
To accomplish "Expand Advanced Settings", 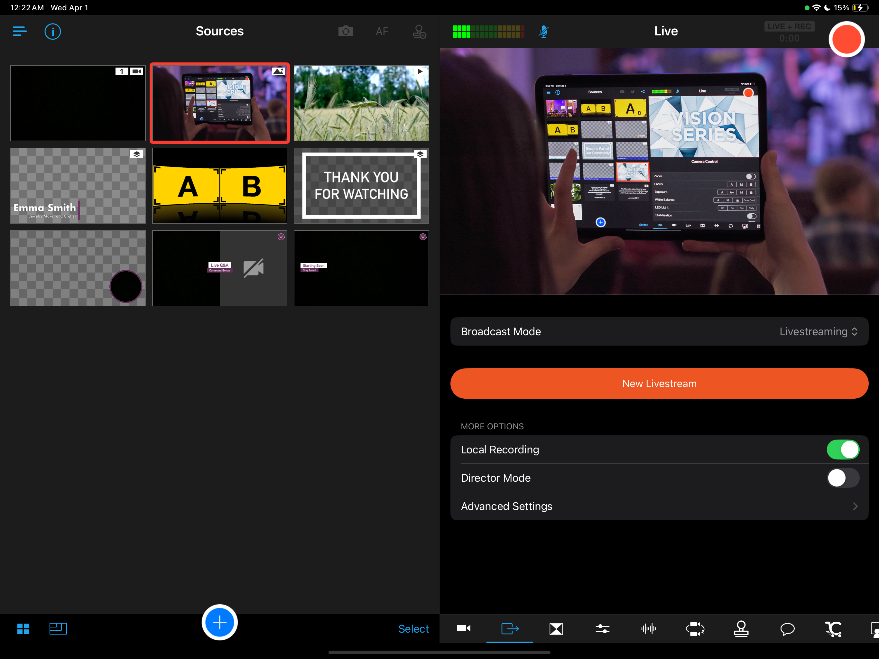I will (x=659, y=506).
